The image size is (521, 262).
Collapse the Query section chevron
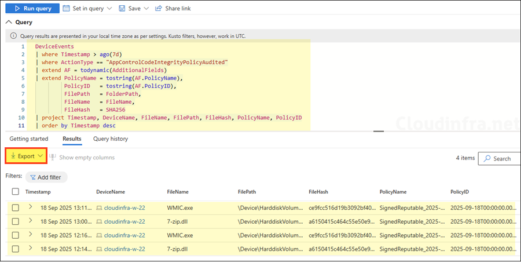click(x=9, y=22)
